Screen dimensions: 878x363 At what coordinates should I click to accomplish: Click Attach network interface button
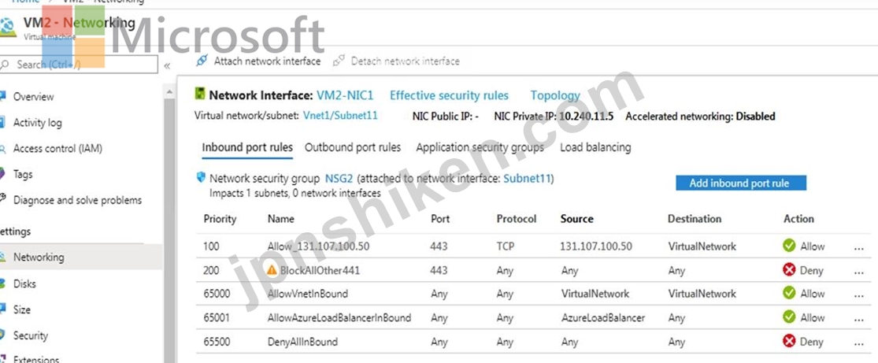click(258, 61)
